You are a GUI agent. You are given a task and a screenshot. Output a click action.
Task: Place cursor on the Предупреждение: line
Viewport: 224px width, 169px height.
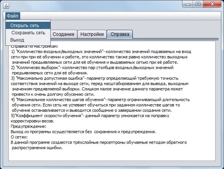(28, 126)
